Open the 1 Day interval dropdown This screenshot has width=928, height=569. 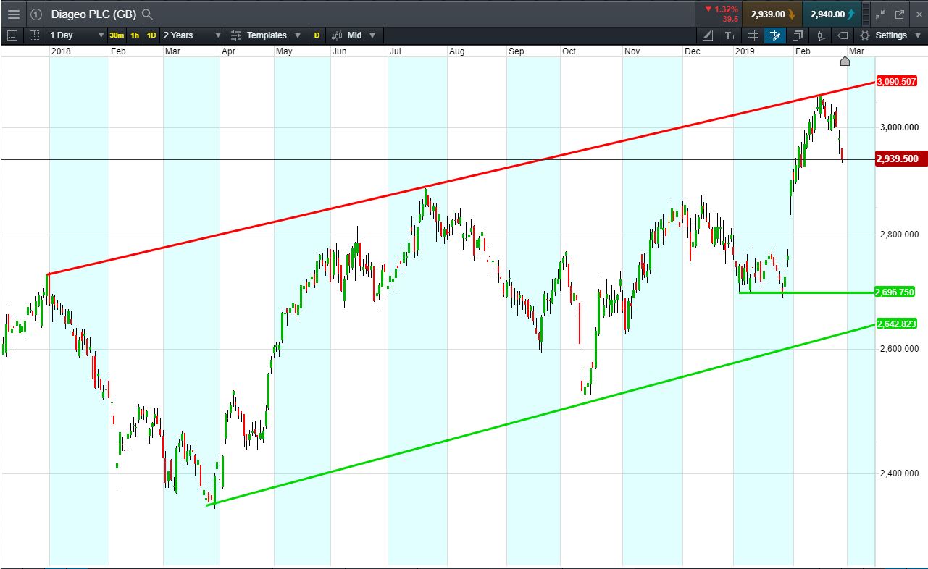pyautogui.click(x=77, y=35)
